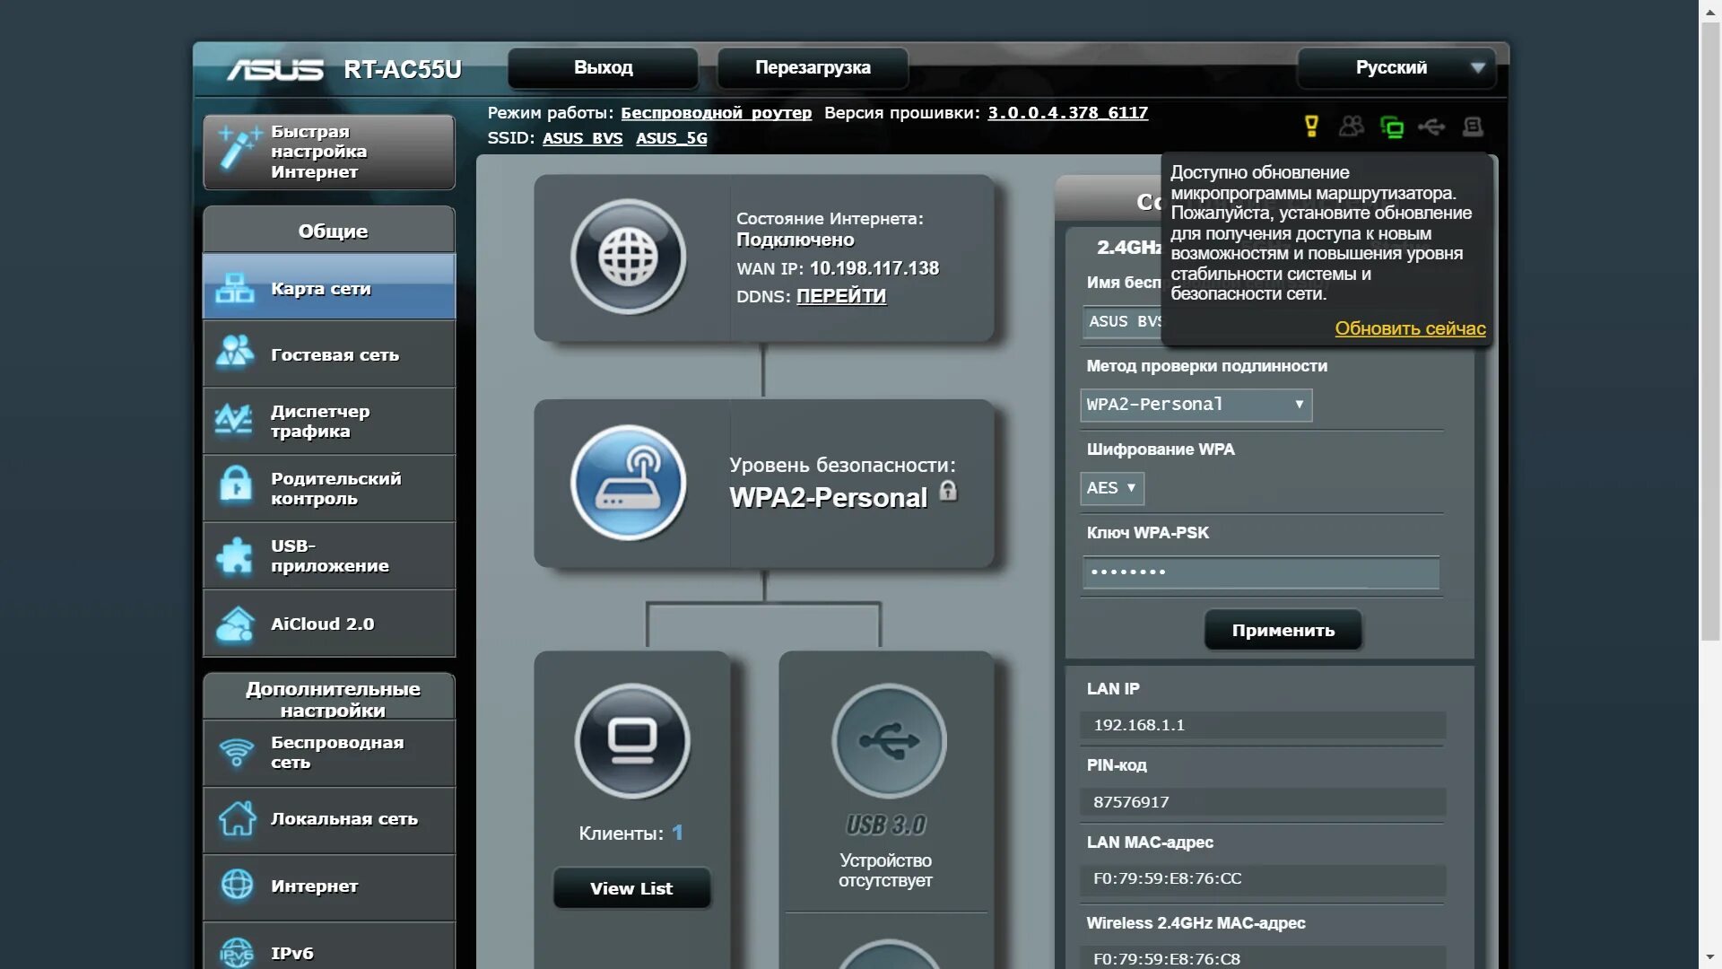Click the firmware update notification bulb icon

tap(1311, 127)
